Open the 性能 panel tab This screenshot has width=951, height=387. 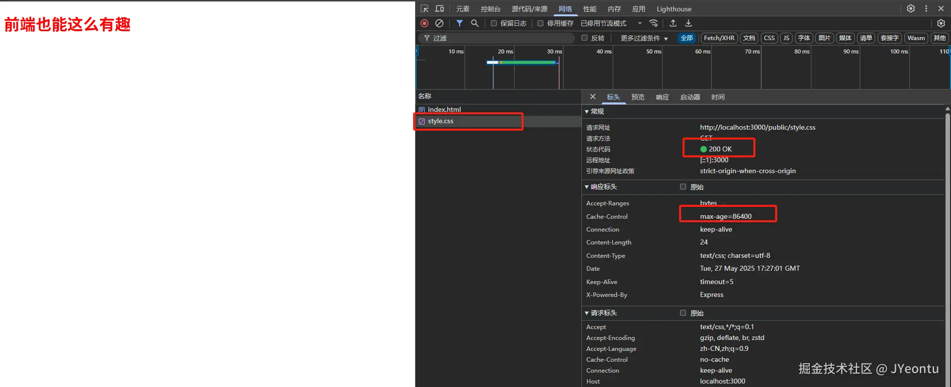point(589,9)
